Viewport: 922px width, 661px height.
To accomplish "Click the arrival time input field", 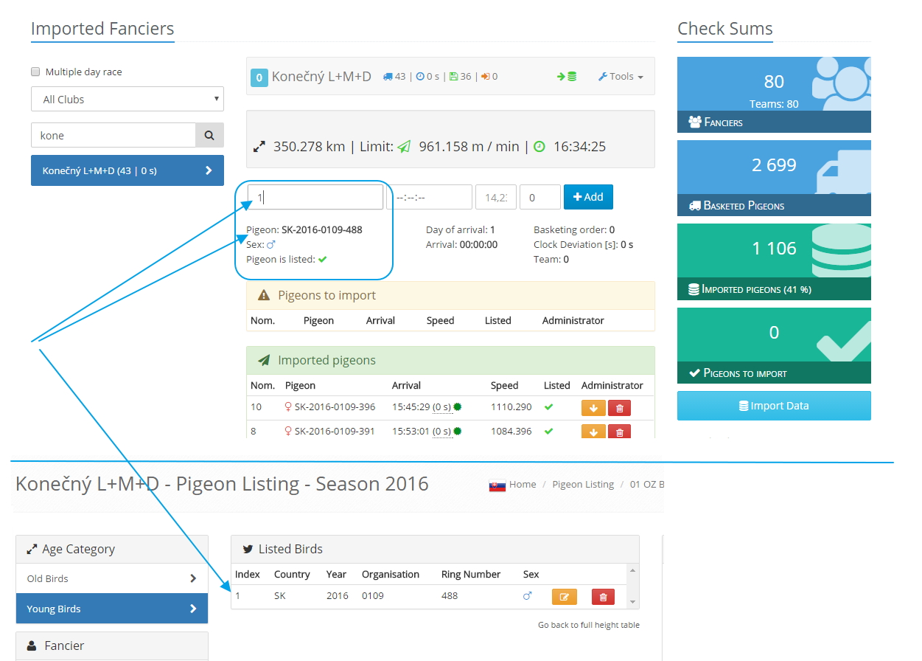I will 429,198.
